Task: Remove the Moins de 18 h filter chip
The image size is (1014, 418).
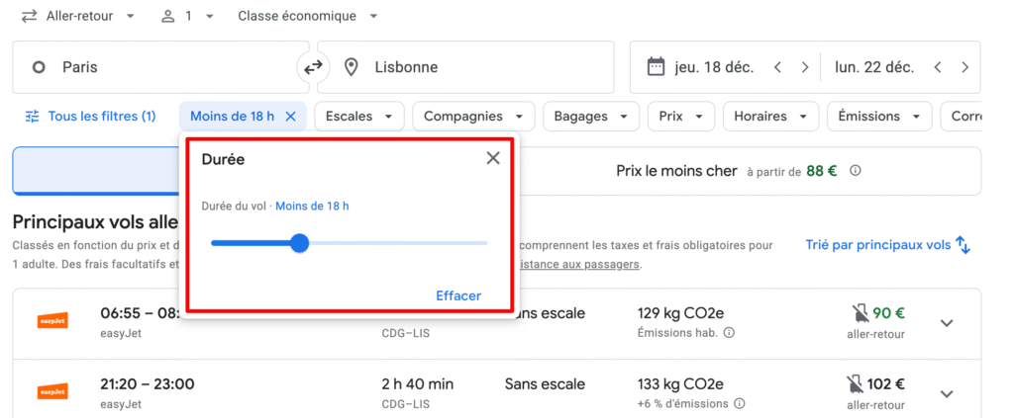Action: pos(290,117)
